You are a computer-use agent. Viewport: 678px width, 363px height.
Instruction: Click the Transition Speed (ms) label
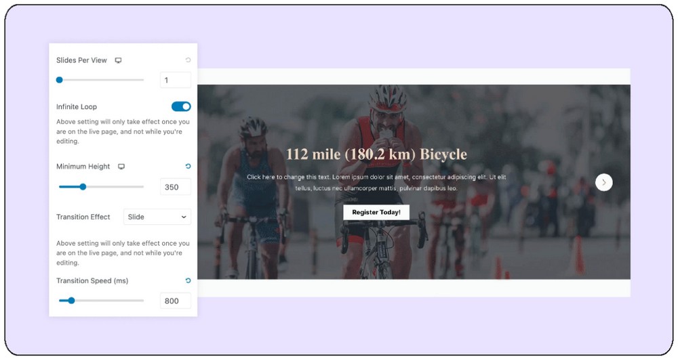[x=92, y=280]
